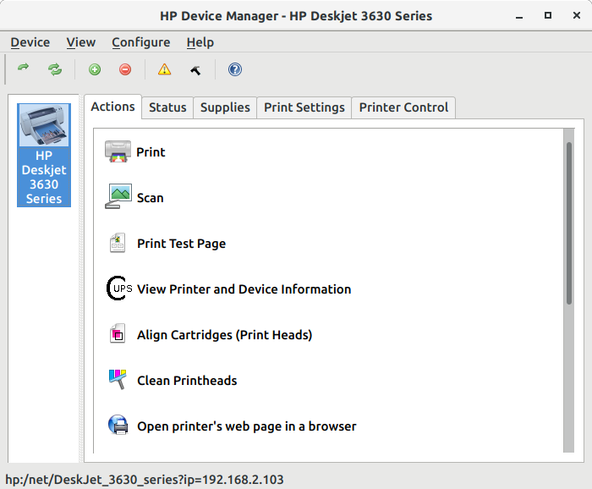The width and height of the screenshot is (592, 489).
Task: Switch to the Print Settings tab
Action: click(x=304, y=107)
